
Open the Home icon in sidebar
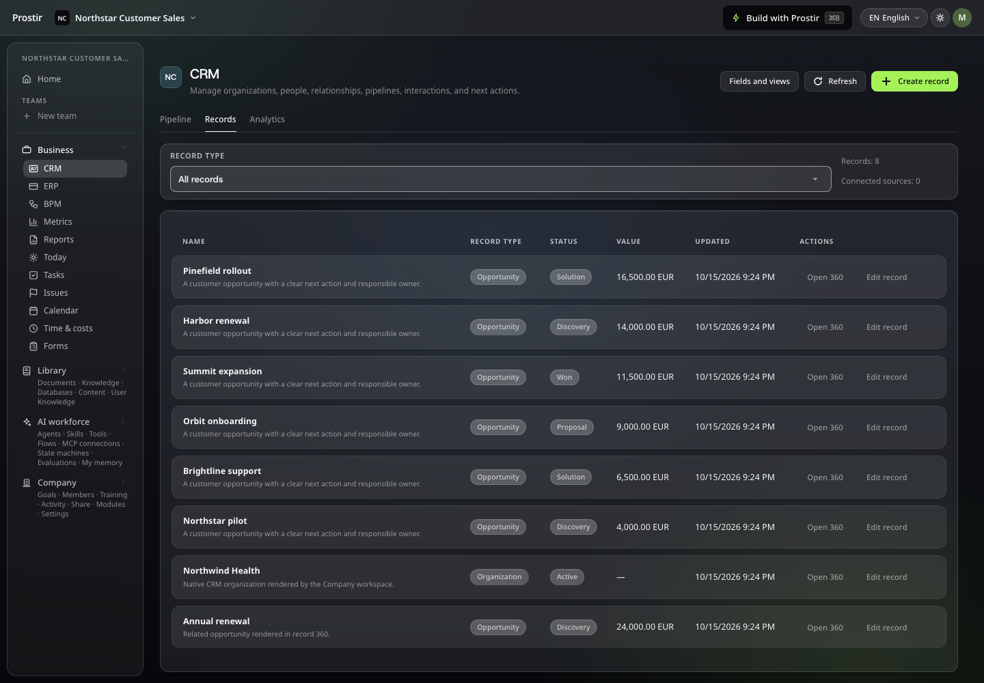pyautogui.click(x=27, y=79)
